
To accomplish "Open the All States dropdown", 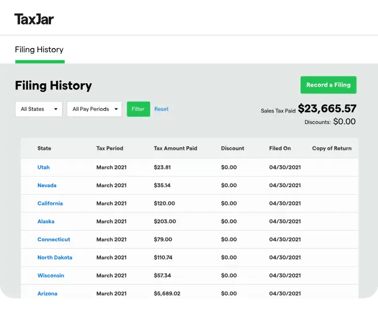I will 38,109.
